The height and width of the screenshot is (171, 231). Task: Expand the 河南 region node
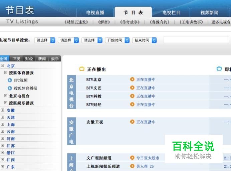coord(3,138)
